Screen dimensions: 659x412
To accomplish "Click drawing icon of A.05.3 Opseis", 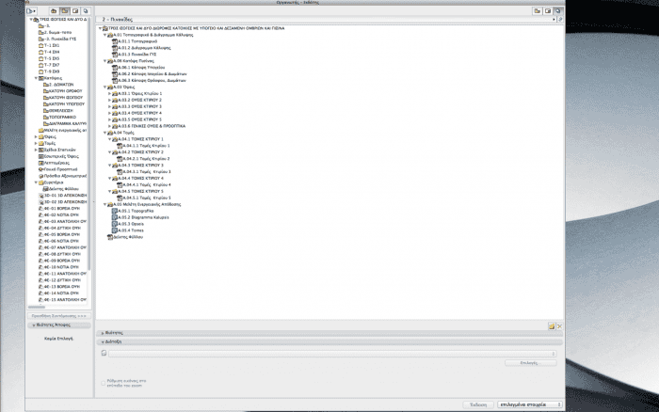I will coord(115,224).
